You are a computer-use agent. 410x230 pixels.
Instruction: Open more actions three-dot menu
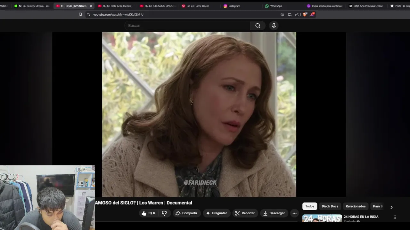pyautogui.click(x=294, y=213)
